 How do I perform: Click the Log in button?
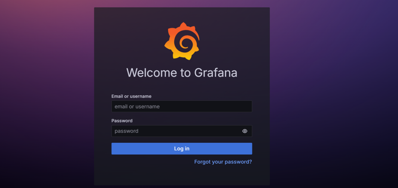point(182,149)
